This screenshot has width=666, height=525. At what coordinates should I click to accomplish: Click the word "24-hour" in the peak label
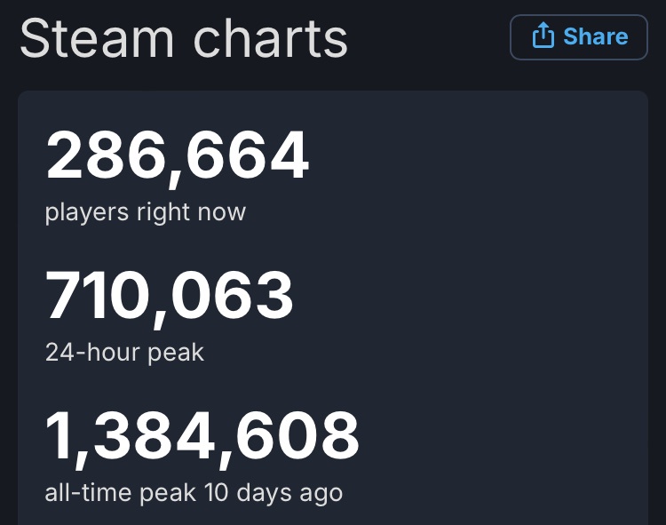92,352
